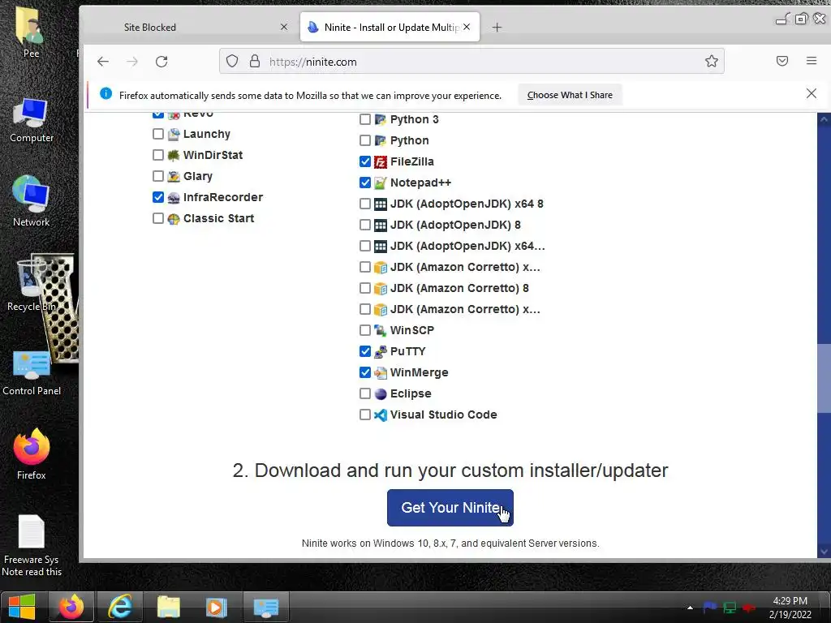The width and height of the screenshot is (831, 623).
Task: Uncheck the PuTTY checkbox
Action: coord(365,351)
